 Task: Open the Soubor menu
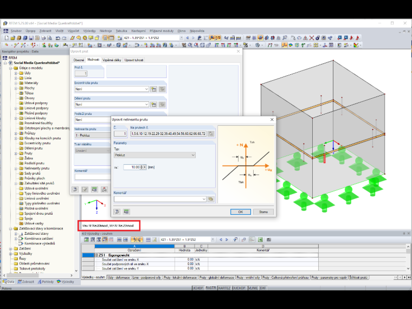(16, 31)
